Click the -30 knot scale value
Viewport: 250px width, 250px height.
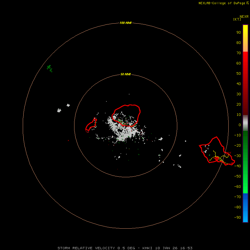(x=237, y=156)
